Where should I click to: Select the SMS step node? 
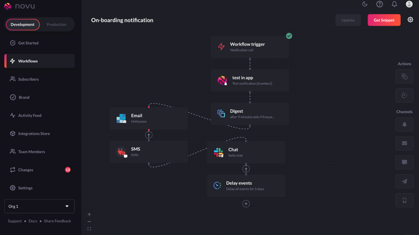pyautogui.click(x=149, y=152)
